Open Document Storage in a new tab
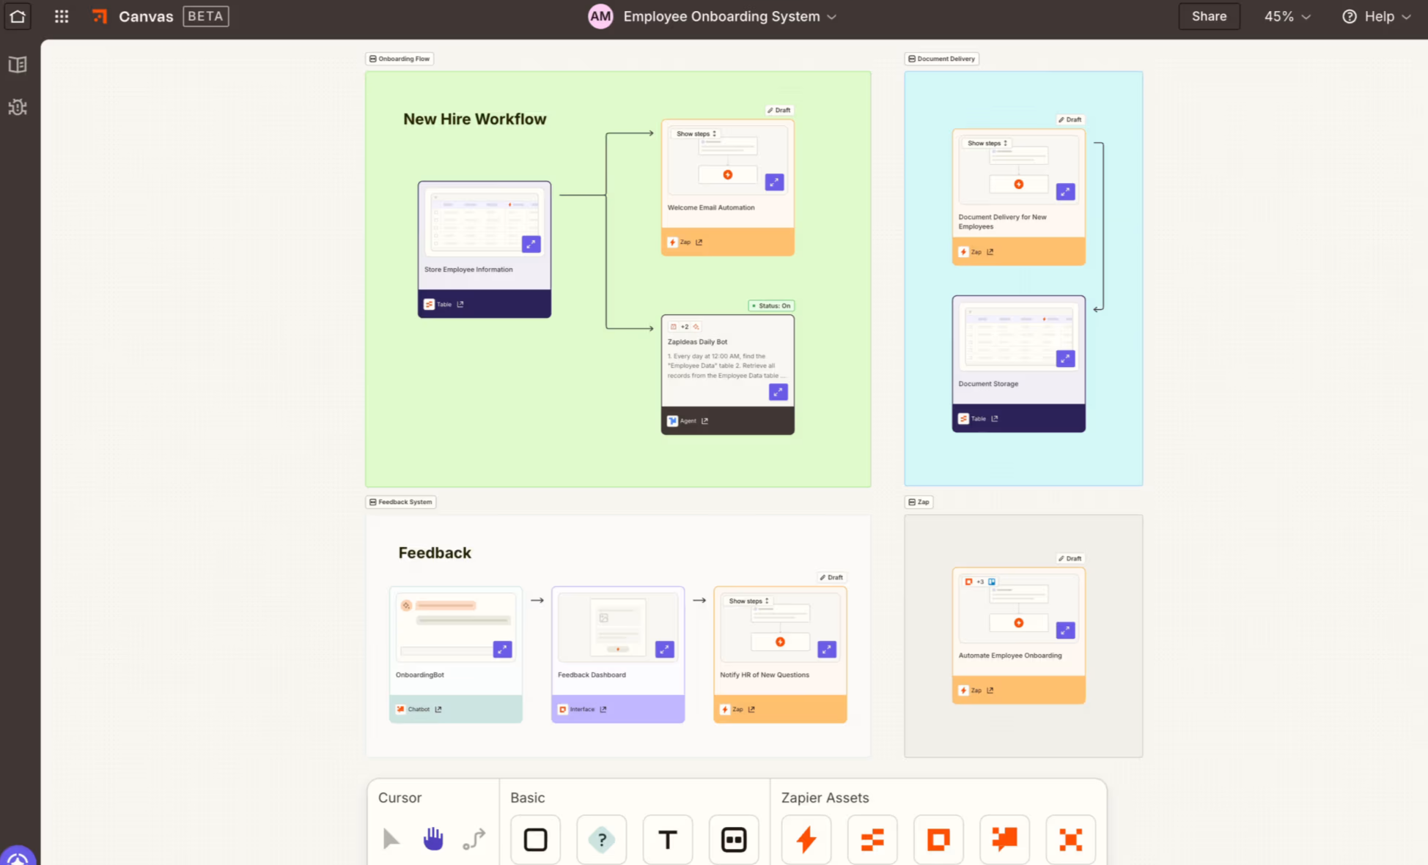The width and height of the screenshot is (1428, 865). pos(994,418)
